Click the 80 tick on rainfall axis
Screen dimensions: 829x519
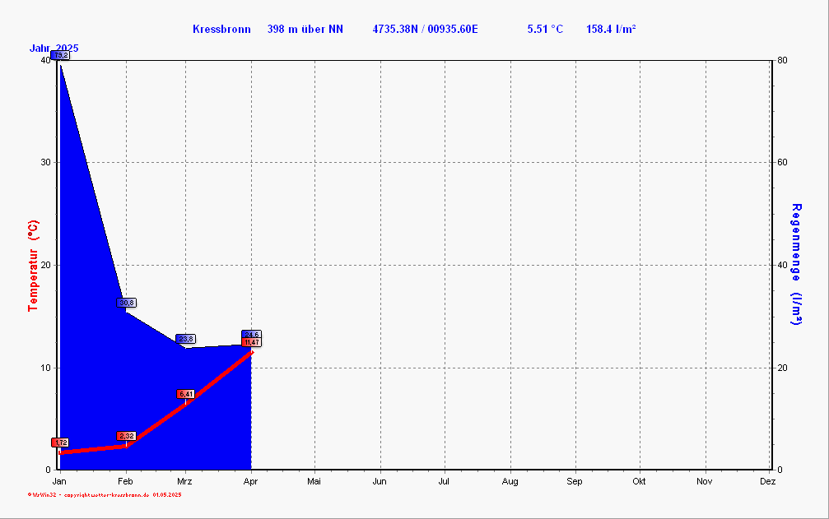(x=782, y=60)
